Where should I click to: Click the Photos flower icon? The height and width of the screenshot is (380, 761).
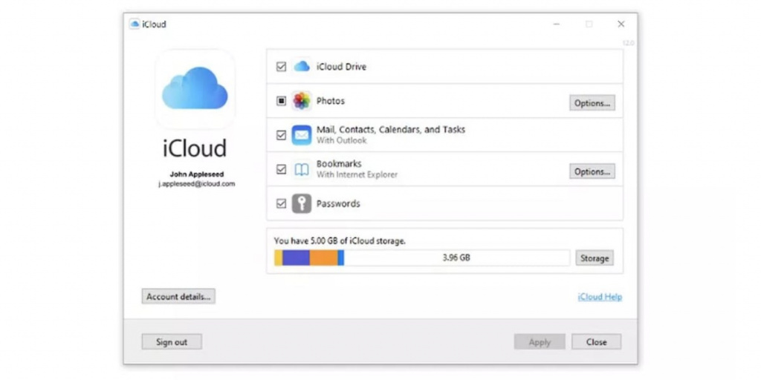(302, 101)
